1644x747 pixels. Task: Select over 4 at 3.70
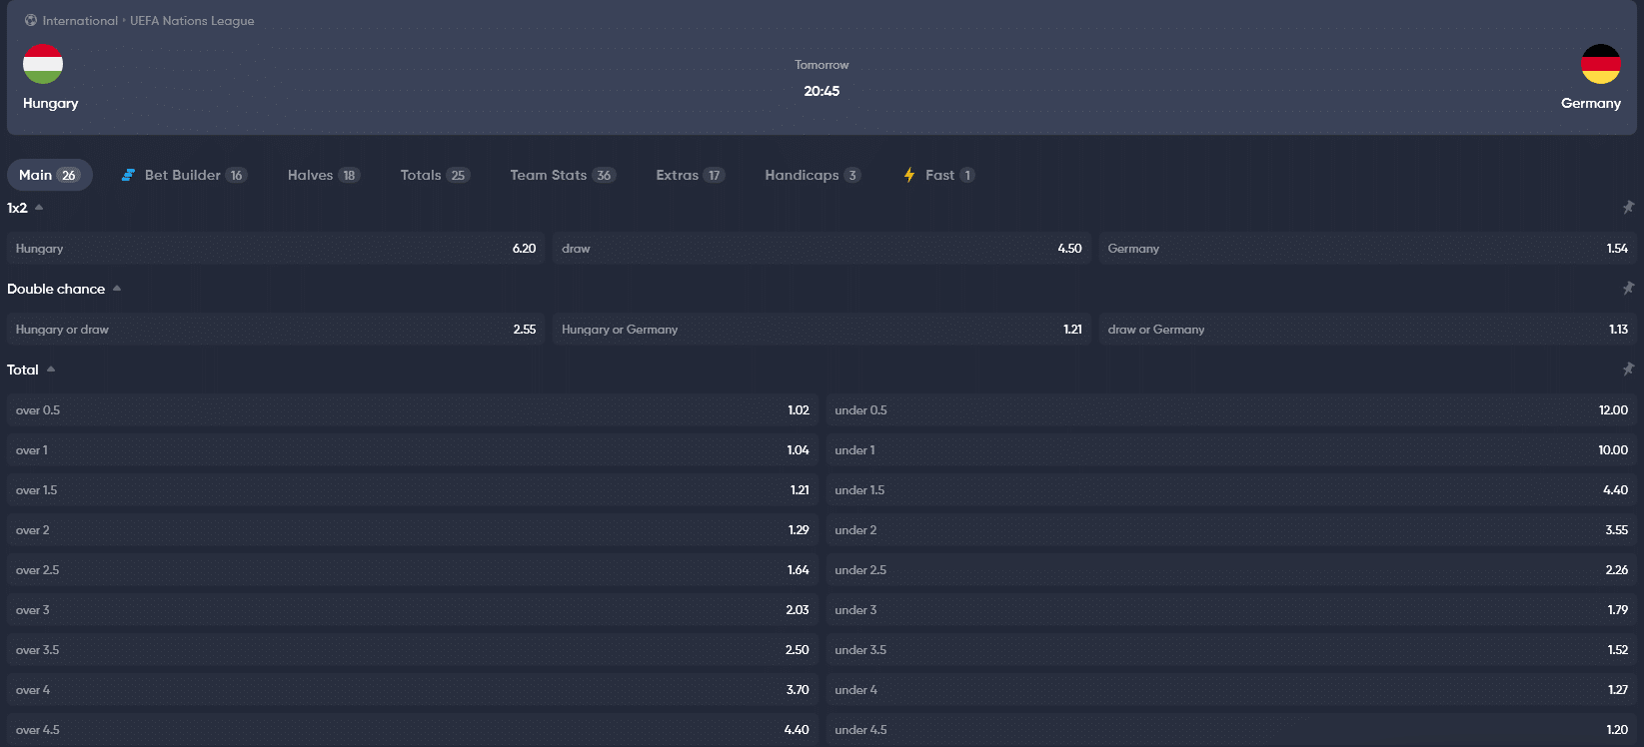point(412,690)
